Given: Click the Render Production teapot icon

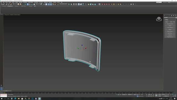Looking at the screenshot, I should (93, 4).
